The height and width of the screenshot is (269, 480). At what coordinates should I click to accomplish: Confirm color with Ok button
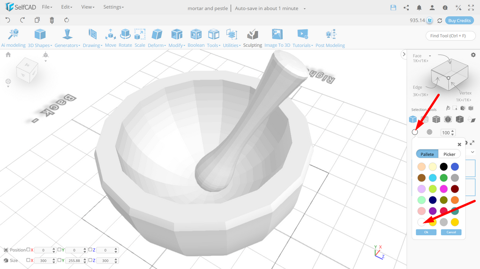[x=426, y=233]
